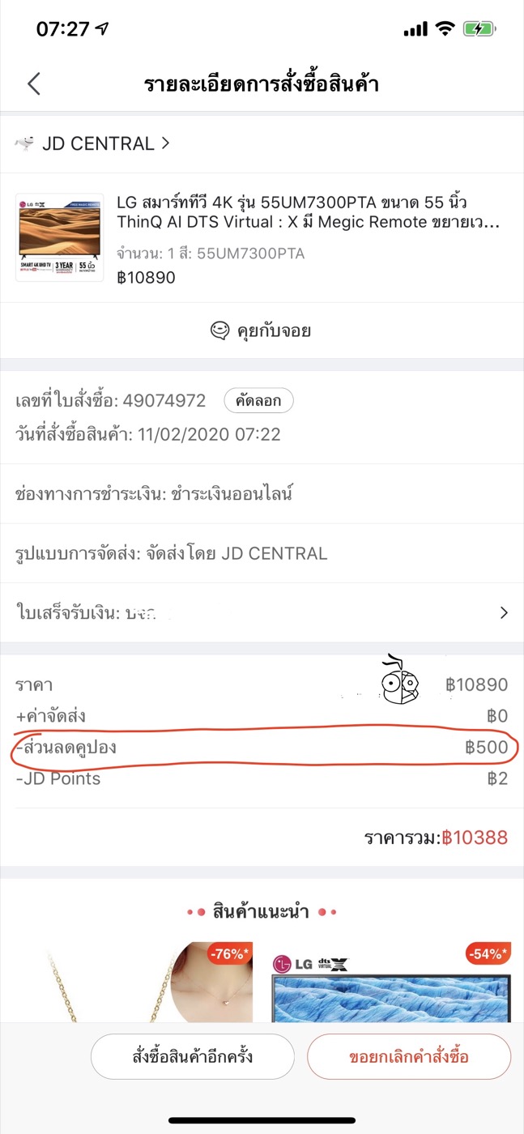Tap the Wi-Fi status icon
Viewport: 524px width, 1134px height.
pos(444,29)
